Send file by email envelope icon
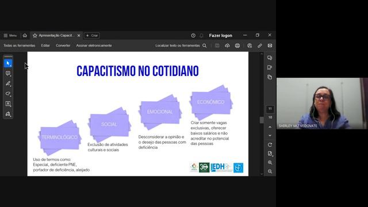The image size is (368, 207). click(x=270, y=45)
